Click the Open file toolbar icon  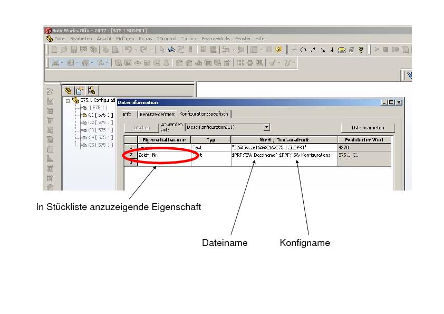64,50
